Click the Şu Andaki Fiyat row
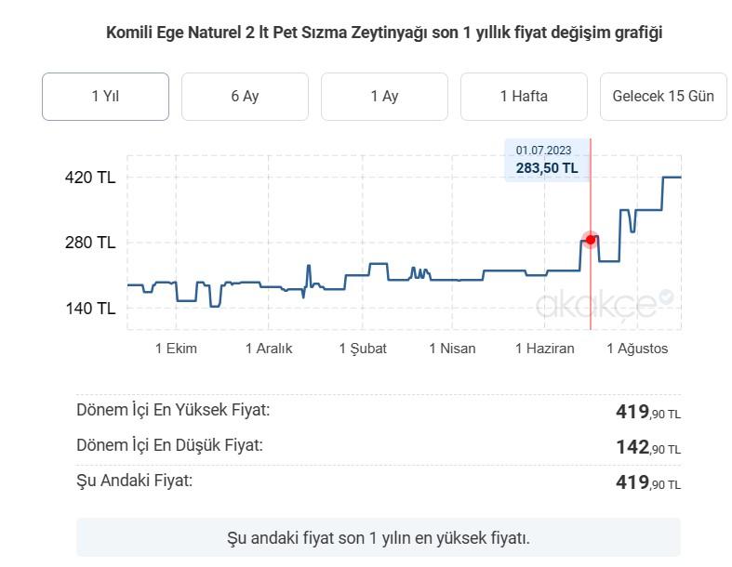This screenshot has width=732, height=567. tap(378, 481)
